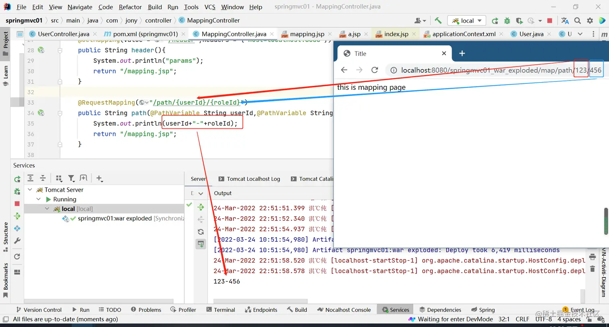Open the local run configuration dropdown
The image size is (609, 327).
pos(467,21)
